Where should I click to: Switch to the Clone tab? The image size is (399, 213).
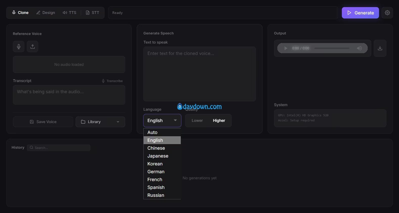[x=20, y=13]
